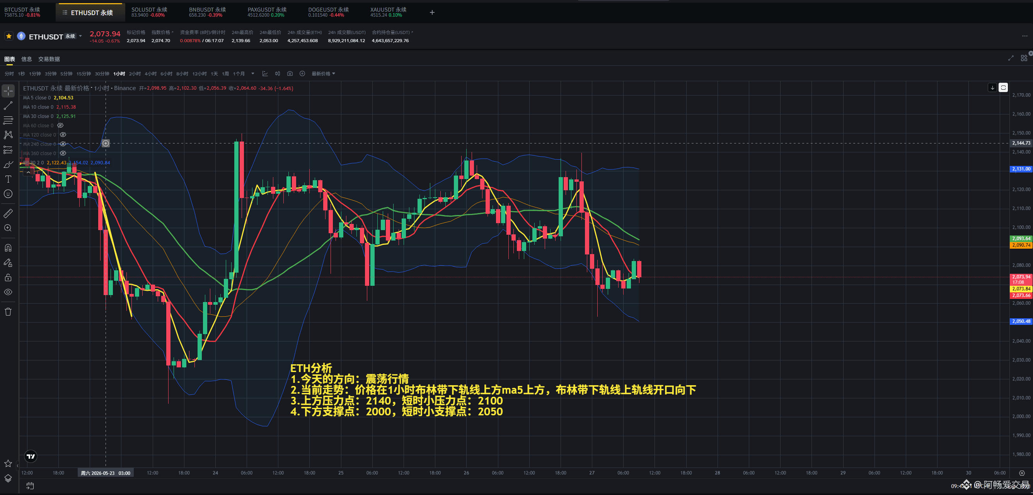Image resolution: width=1033 pixels, height=495 pixels.
Task: Expand more timeframe intervals dropdown
Action: pyautogui.click(x=252, y=74)
